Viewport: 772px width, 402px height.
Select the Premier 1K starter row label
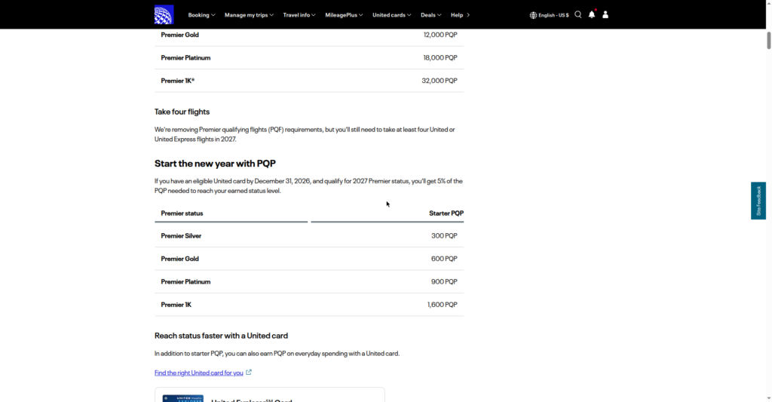click(176, 305)
